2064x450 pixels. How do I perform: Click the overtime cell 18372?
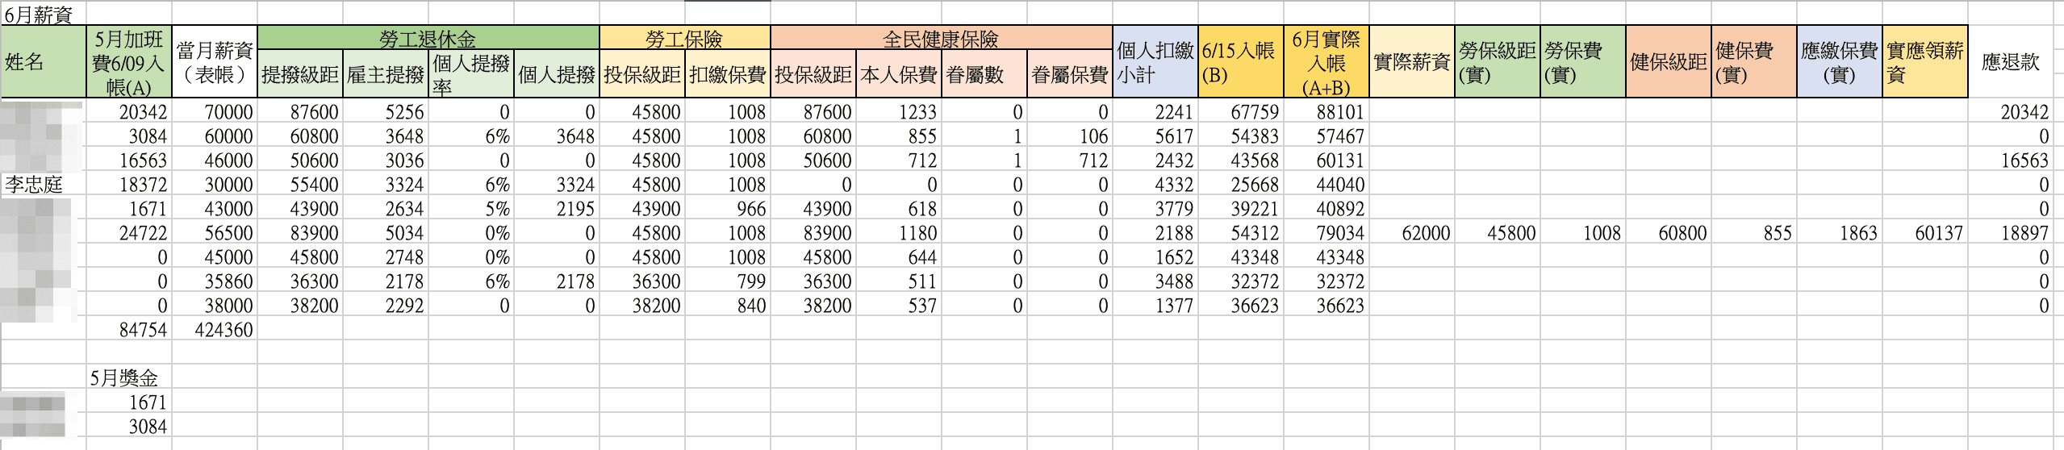(x=129, y=185)
